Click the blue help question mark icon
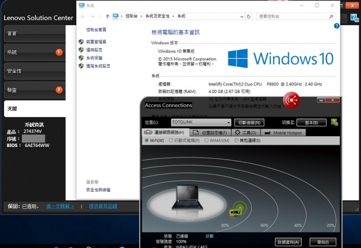Image resolution: width=361 pixels, height=248 pixels. 336,26
